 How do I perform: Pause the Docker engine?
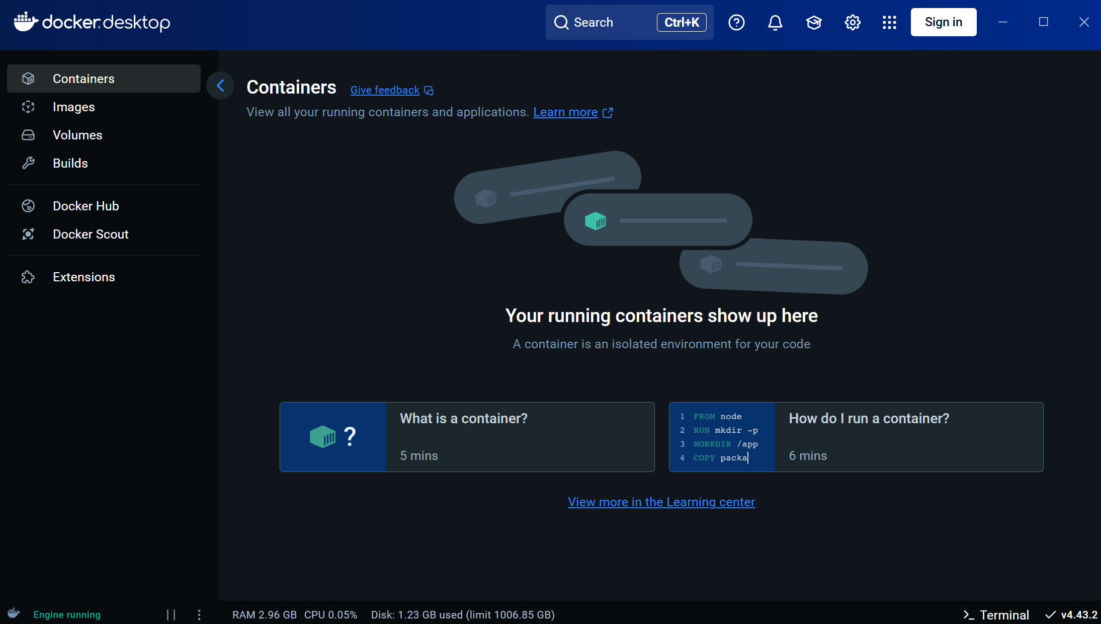[x=171, y=615]
